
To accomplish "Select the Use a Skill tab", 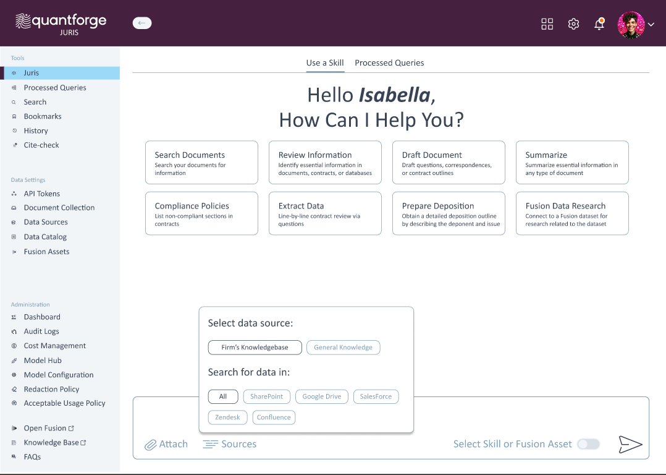I will click(x=324, y=62).
